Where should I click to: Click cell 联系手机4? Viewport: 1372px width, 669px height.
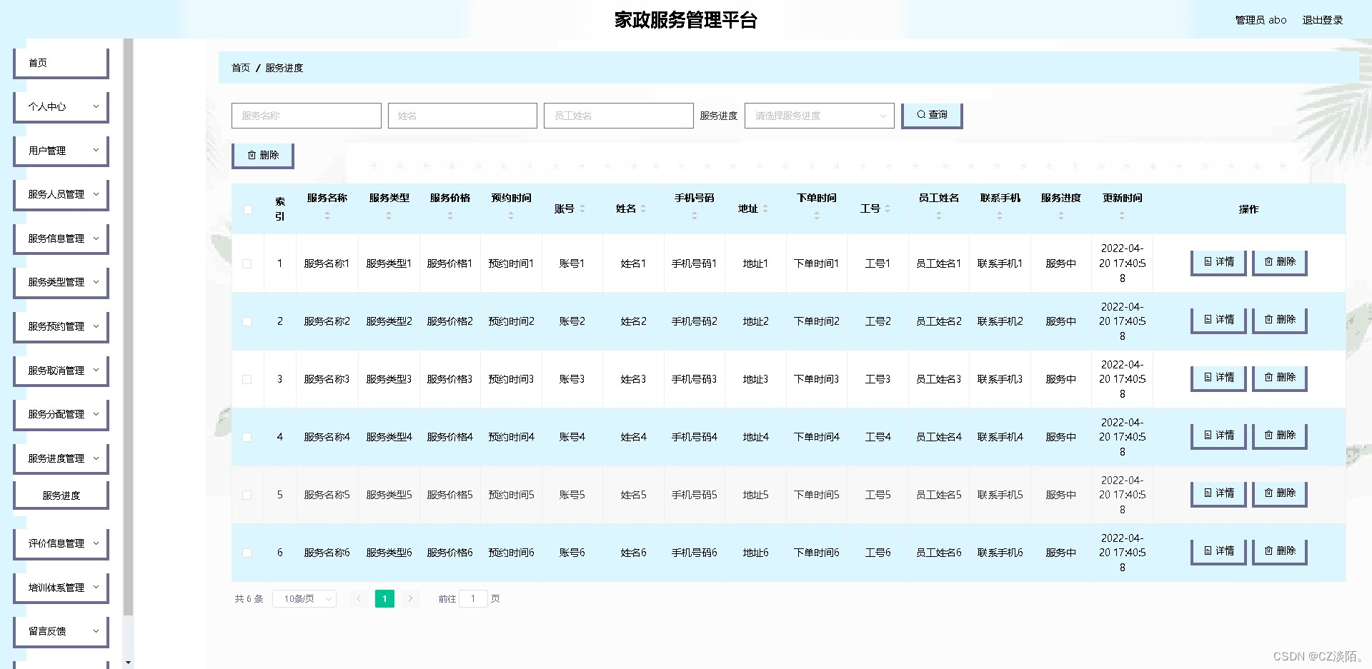1000,437
